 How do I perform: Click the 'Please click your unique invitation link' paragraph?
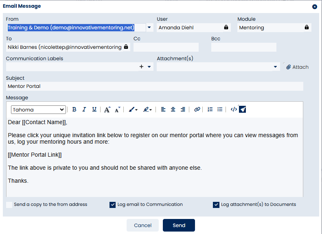click(153, 138)
